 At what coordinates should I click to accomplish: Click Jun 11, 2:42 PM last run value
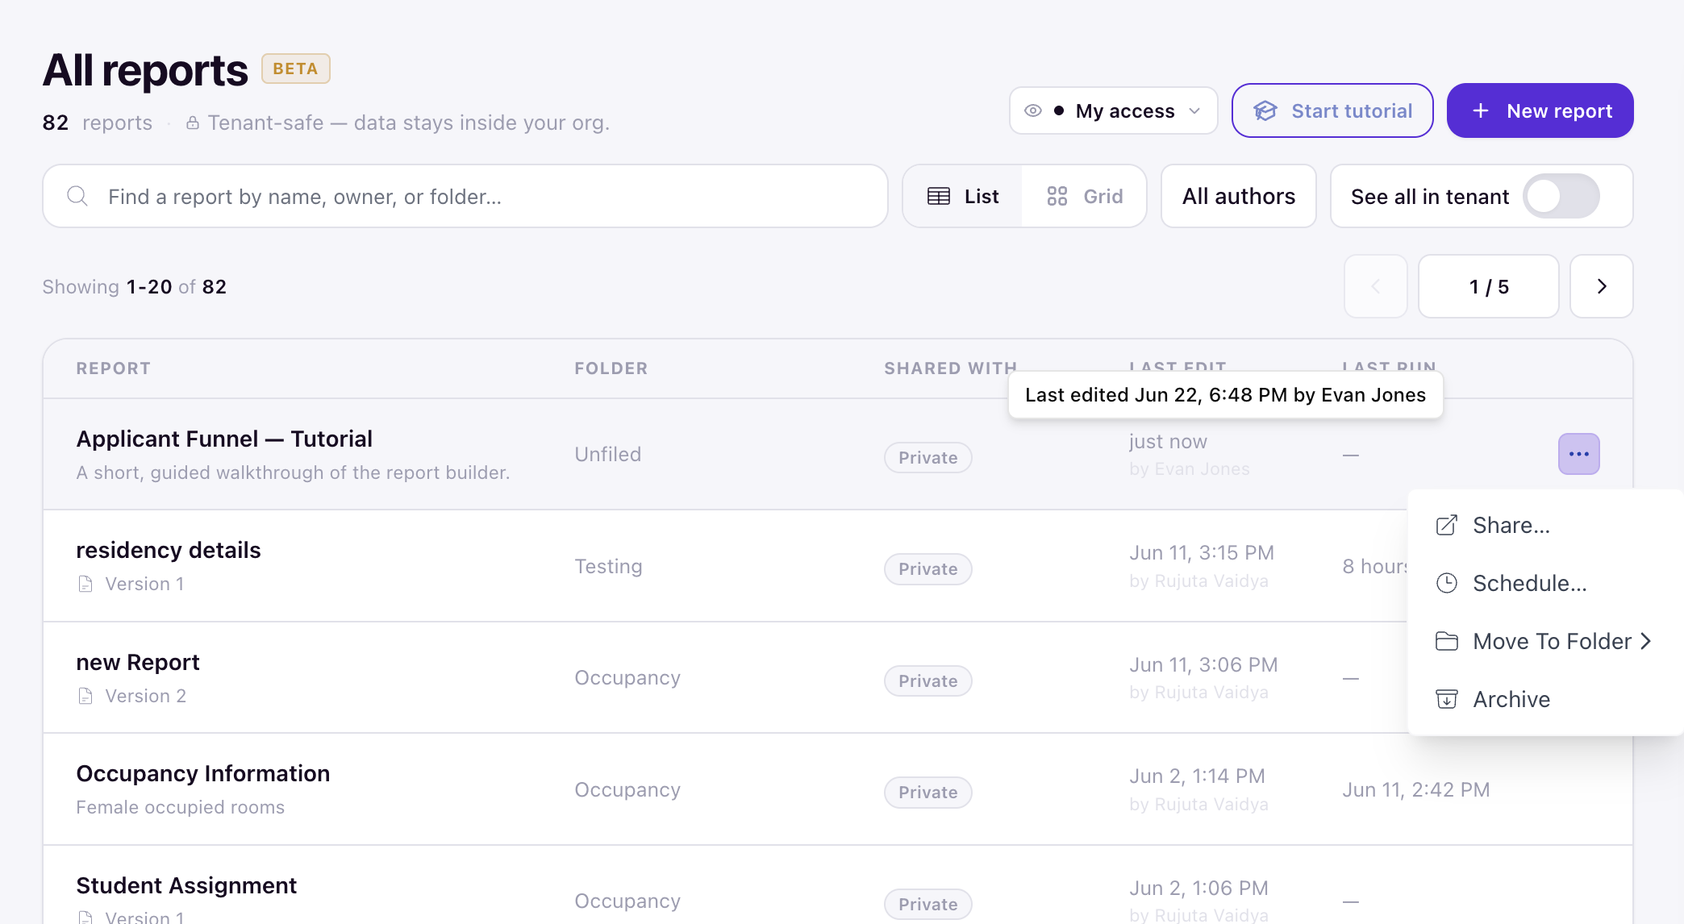point(1416,789)
